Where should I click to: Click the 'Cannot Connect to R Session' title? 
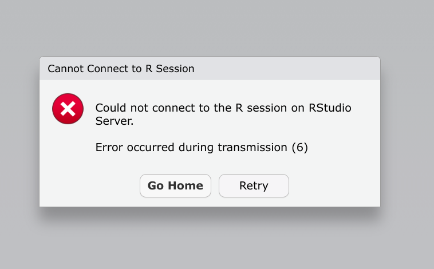tap(121, 69)
